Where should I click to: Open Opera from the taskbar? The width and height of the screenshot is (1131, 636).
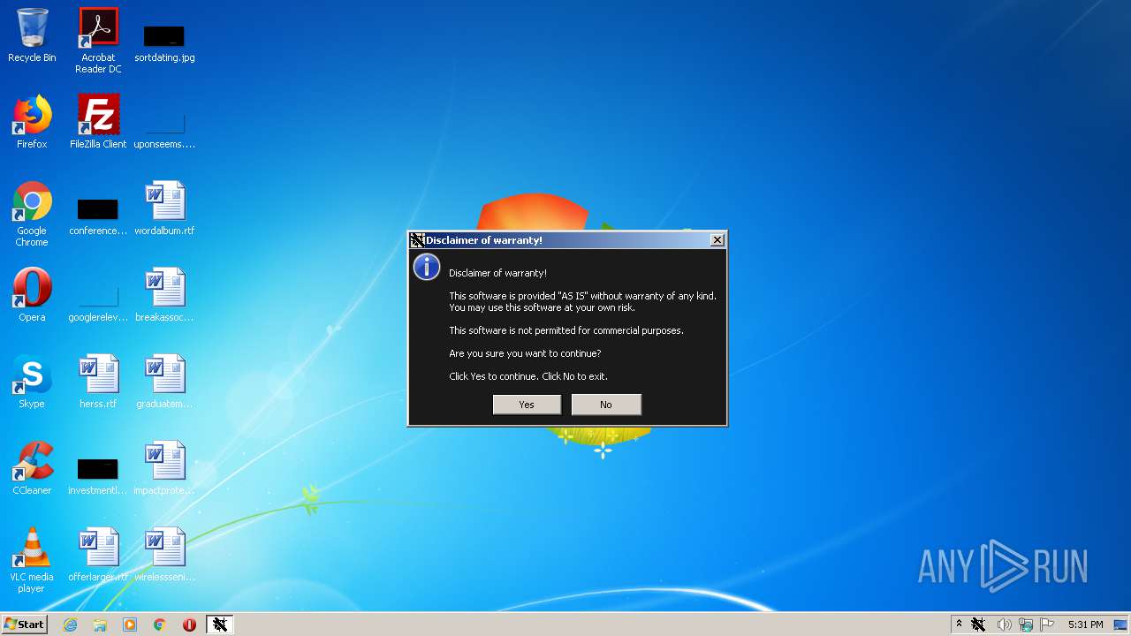[x=189, y=625]
